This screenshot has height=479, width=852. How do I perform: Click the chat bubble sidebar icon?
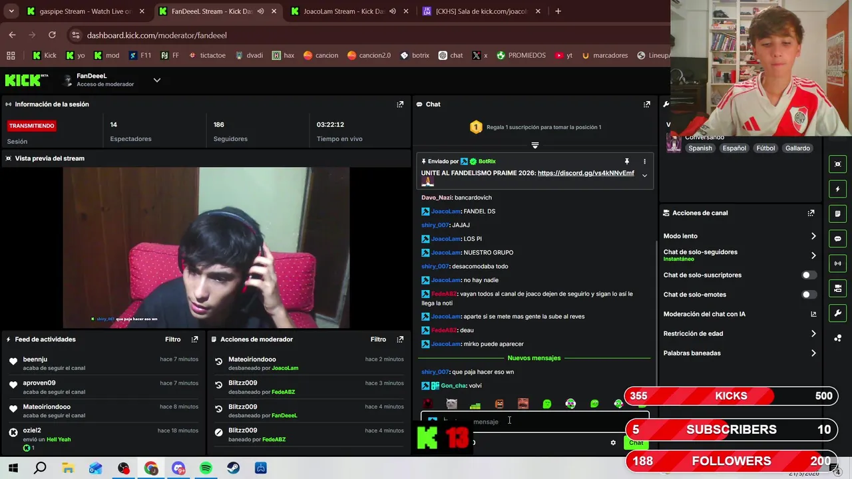[837, 239]
